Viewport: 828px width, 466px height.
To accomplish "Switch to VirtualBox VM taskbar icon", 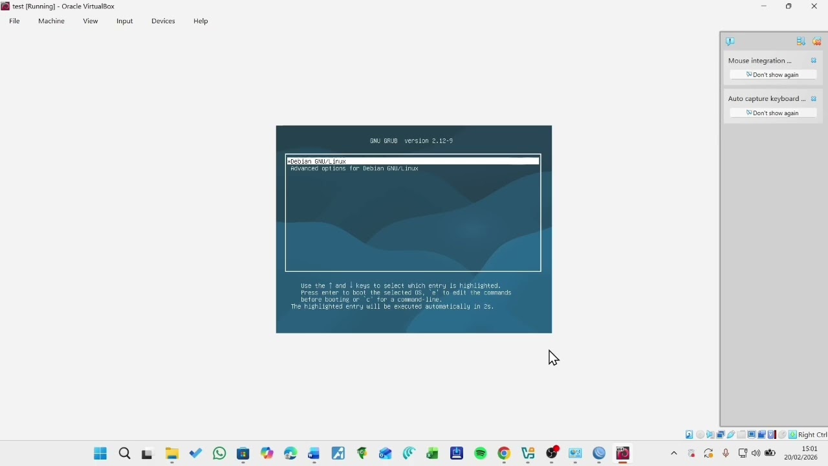I will click(623, 454).
